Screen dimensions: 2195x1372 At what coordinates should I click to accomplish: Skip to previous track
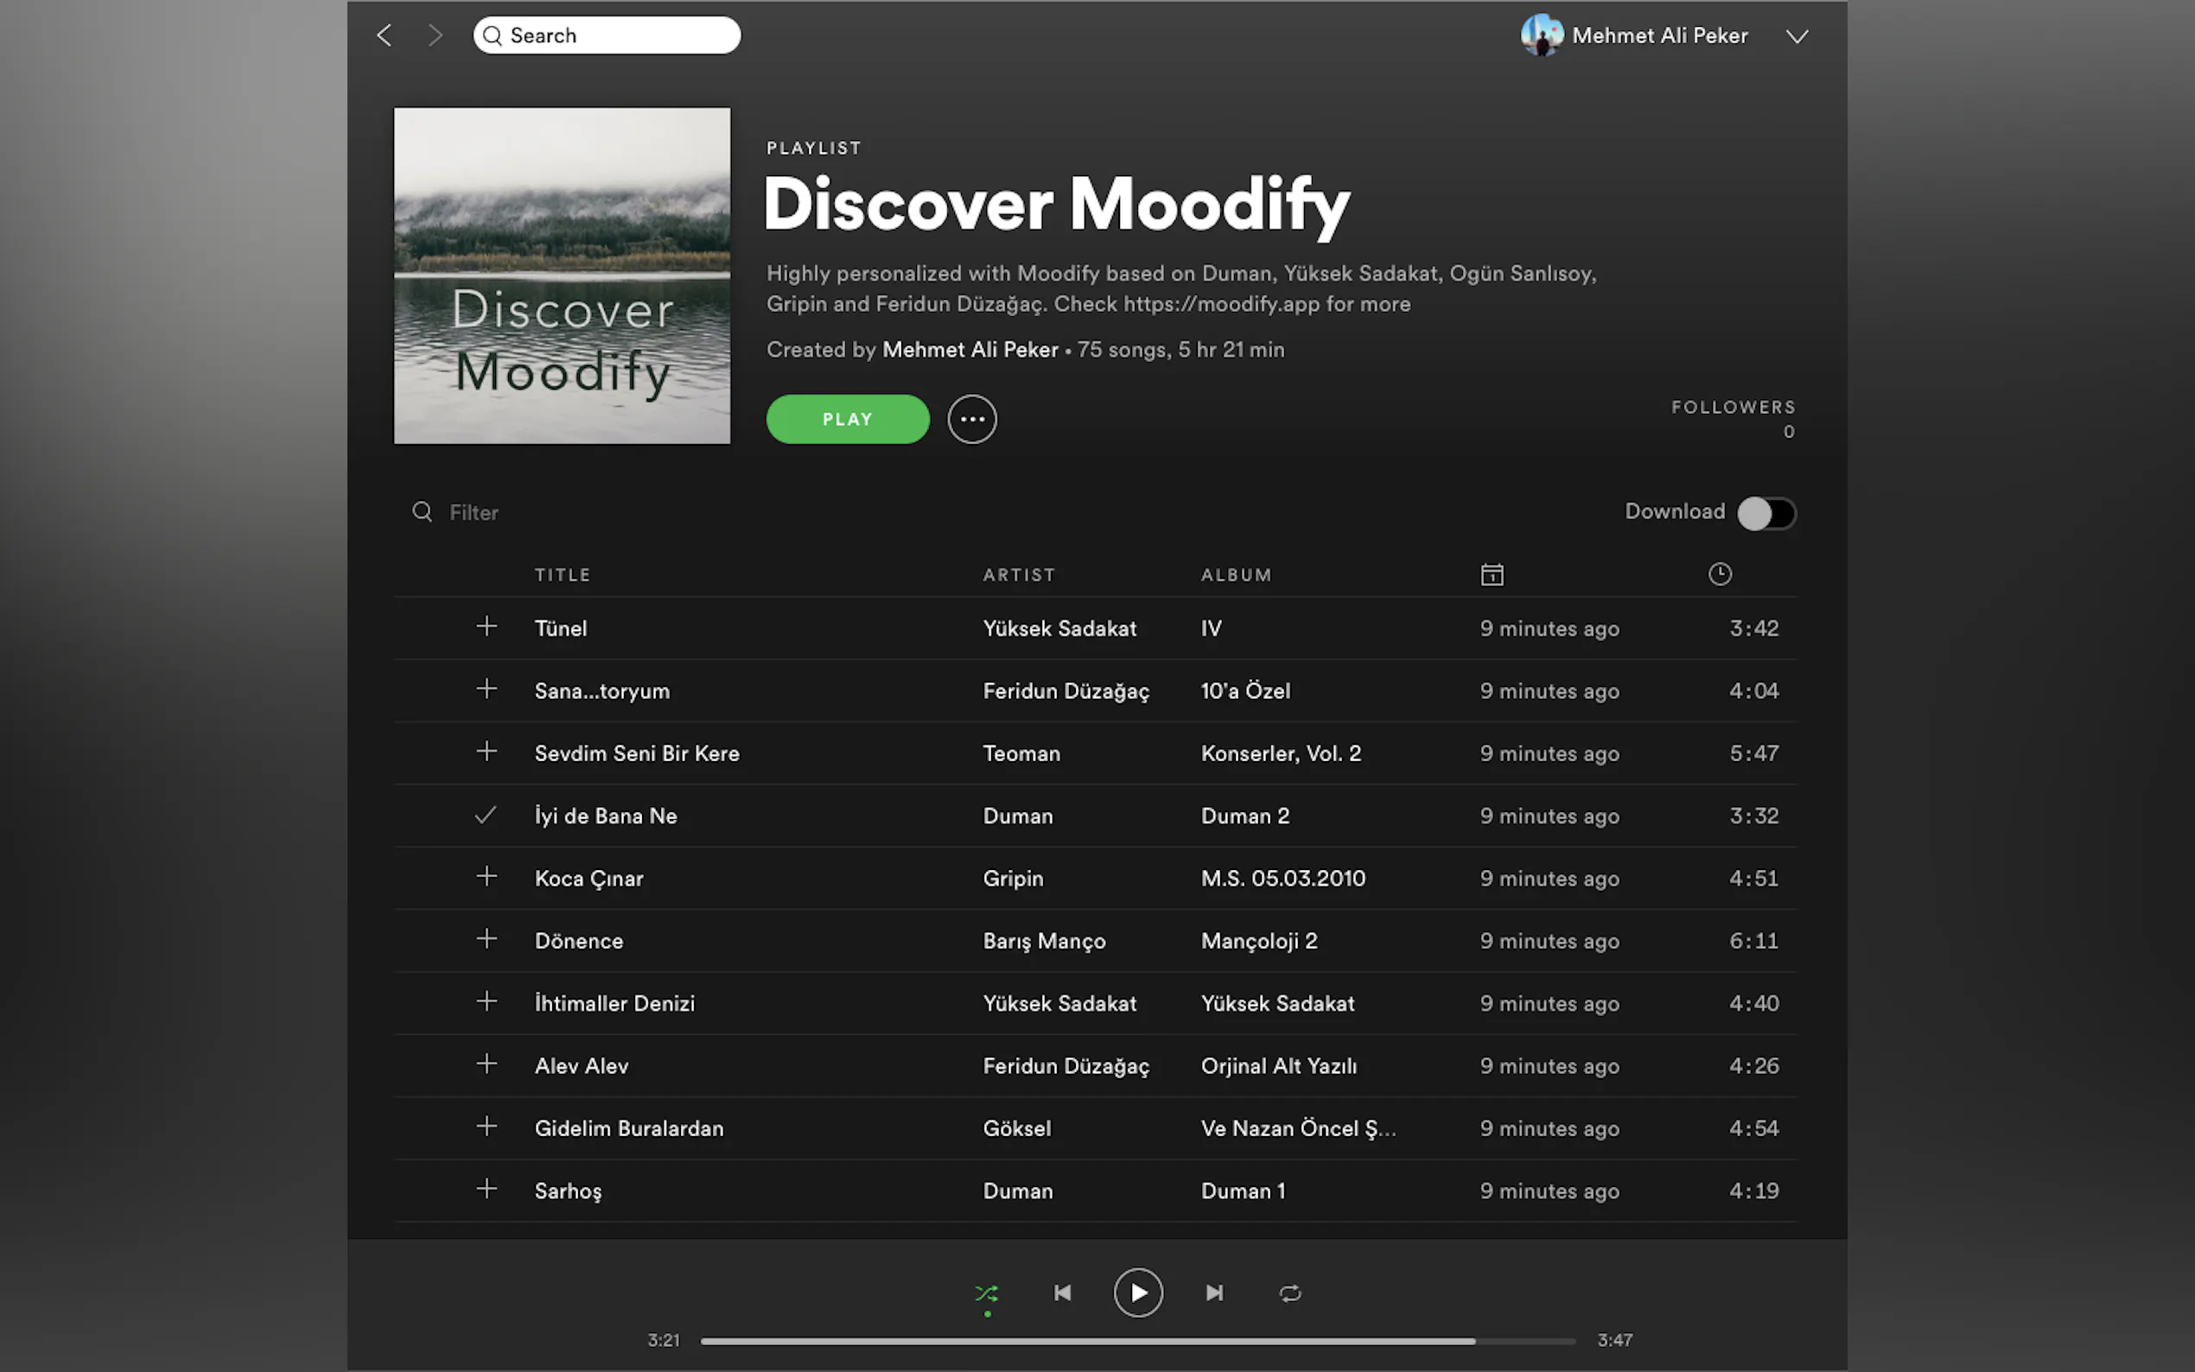[x=1063, y=1293]
